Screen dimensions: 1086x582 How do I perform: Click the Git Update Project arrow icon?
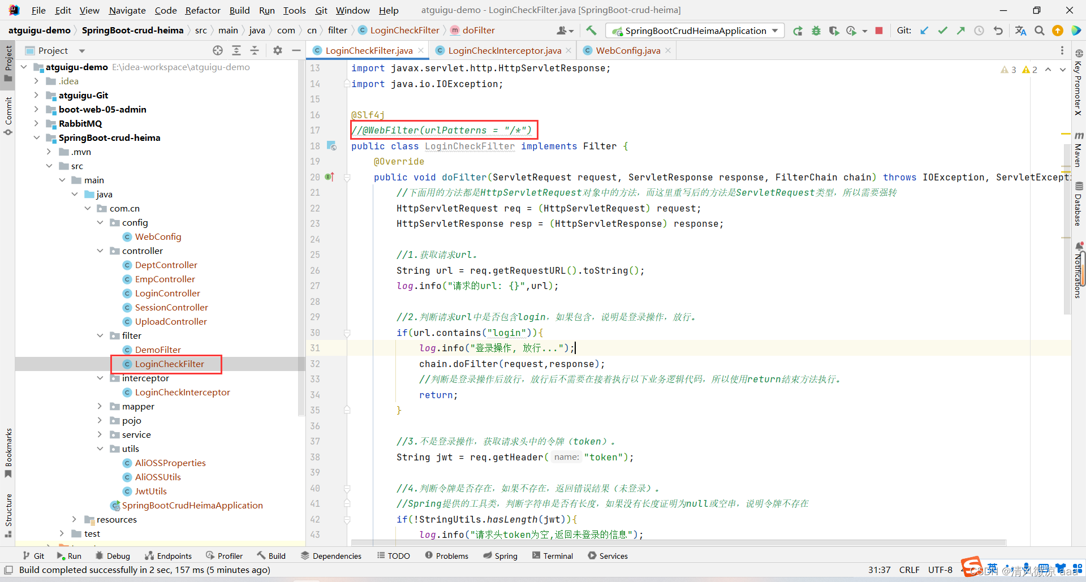[x=924, y=31]
